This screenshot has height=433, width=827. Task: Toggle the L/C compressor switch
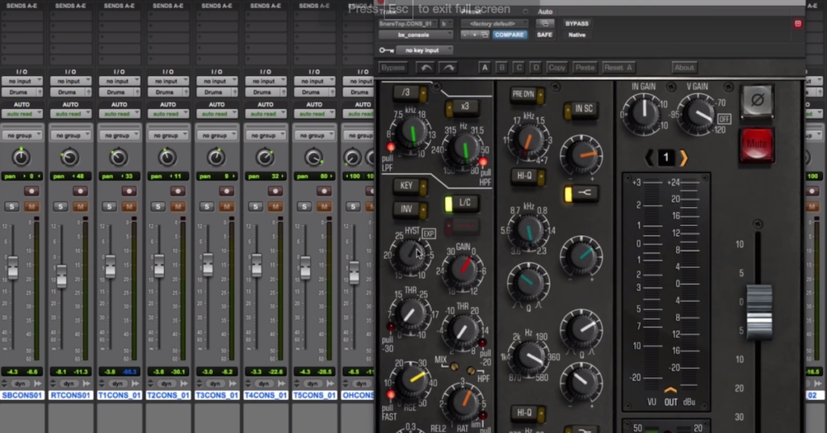pos(461,203)
